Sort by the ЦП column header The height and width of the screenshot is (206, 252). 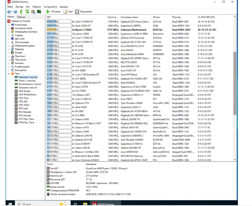pos(76,17)
